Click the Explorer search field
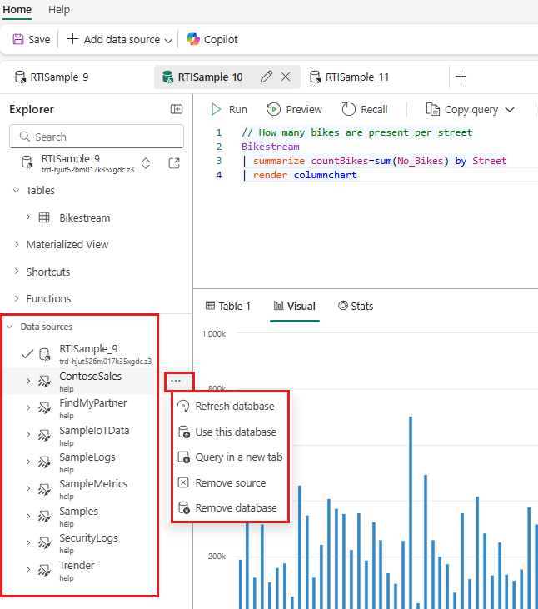The width and height of the screenshot is (538, 609). (x=97, y=137)
